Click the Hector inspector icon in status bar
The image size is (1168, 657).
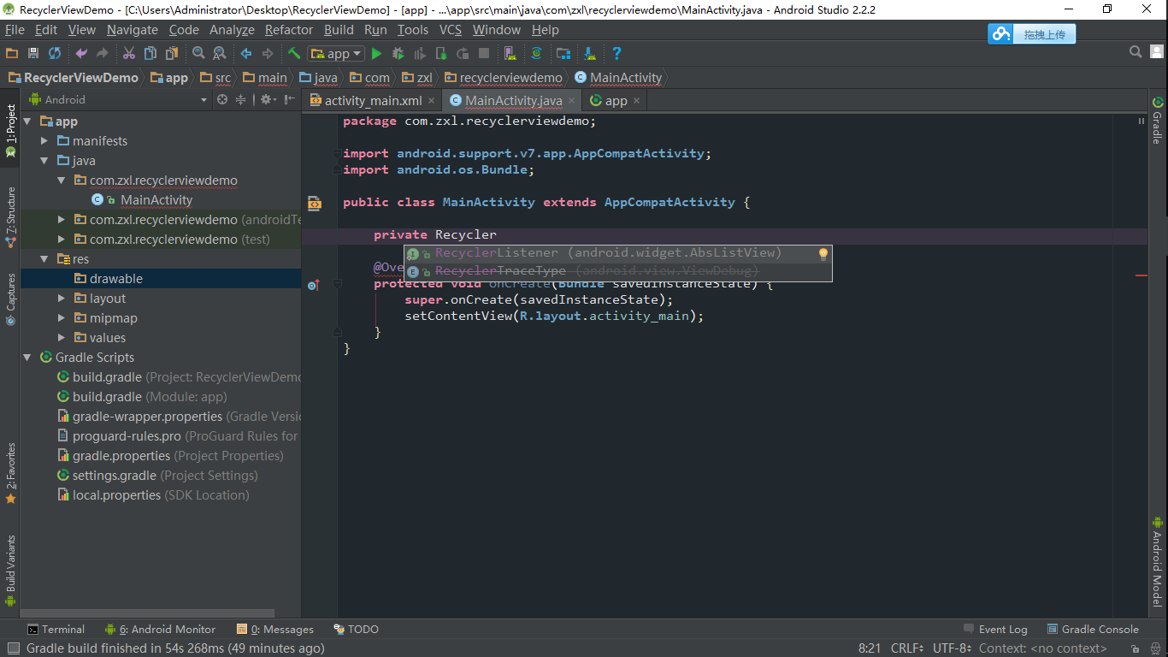click(1155, 649)
